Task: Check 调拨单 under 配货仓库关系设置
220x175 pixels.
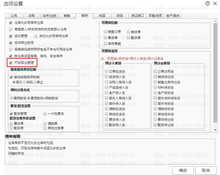Action: click(45, 124)
